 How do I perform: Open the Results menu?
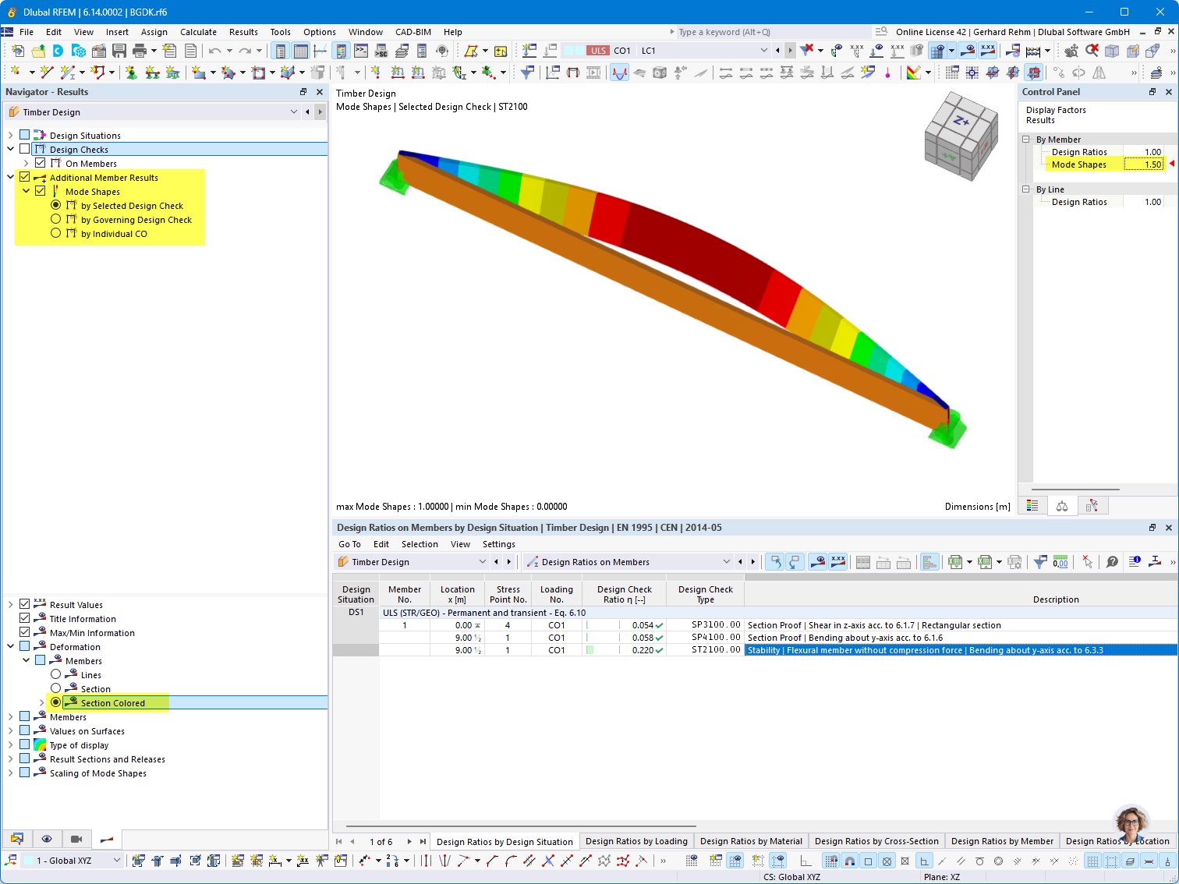tap(243, 32)
